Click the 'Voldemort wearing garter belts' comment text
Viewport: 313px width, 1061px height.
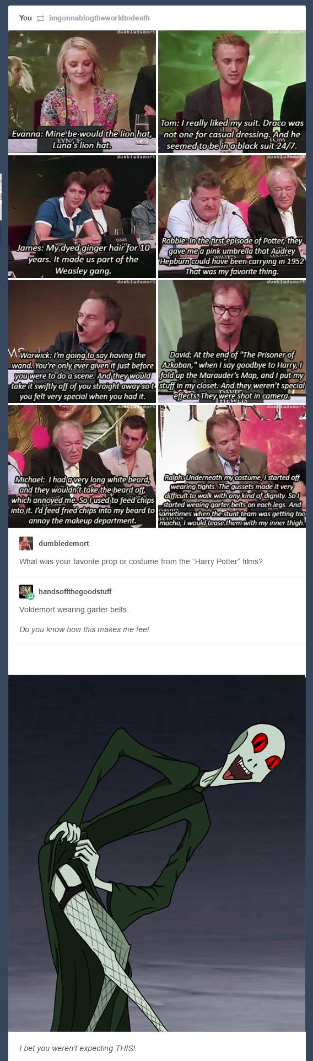(74, 610)
